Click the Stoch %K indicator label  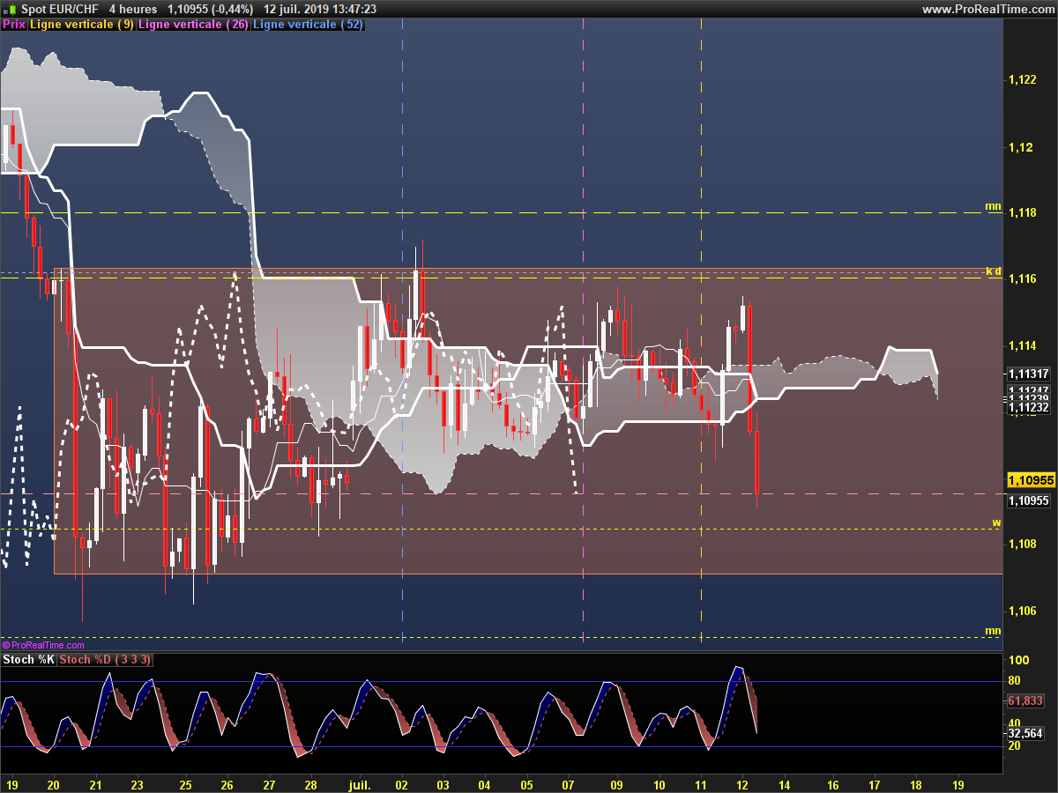click(29, 659)
